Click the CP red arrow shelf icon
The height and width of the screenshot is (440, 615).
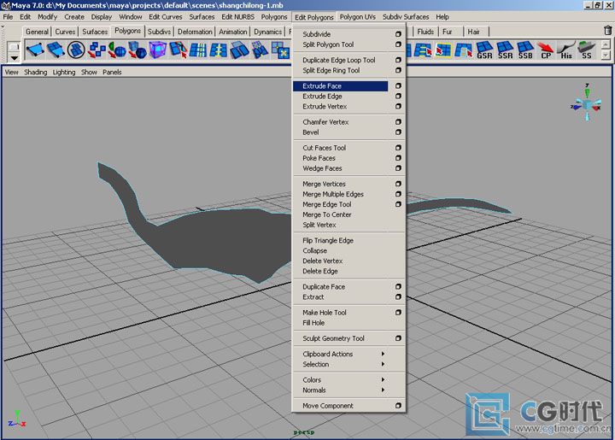pyautogui.click(x=546, y=50)
